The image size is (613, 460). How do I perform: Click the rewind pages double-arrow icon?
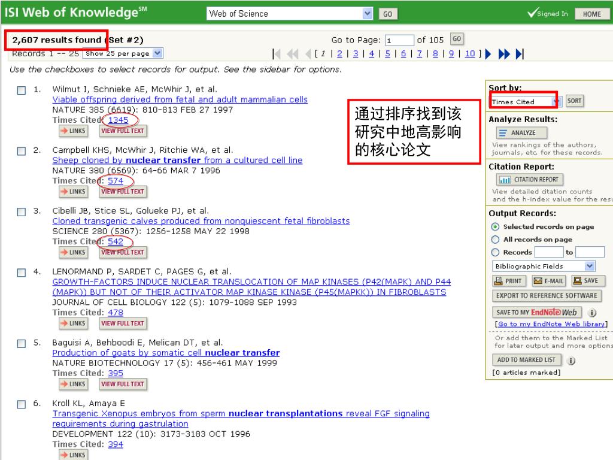[292, 54]
